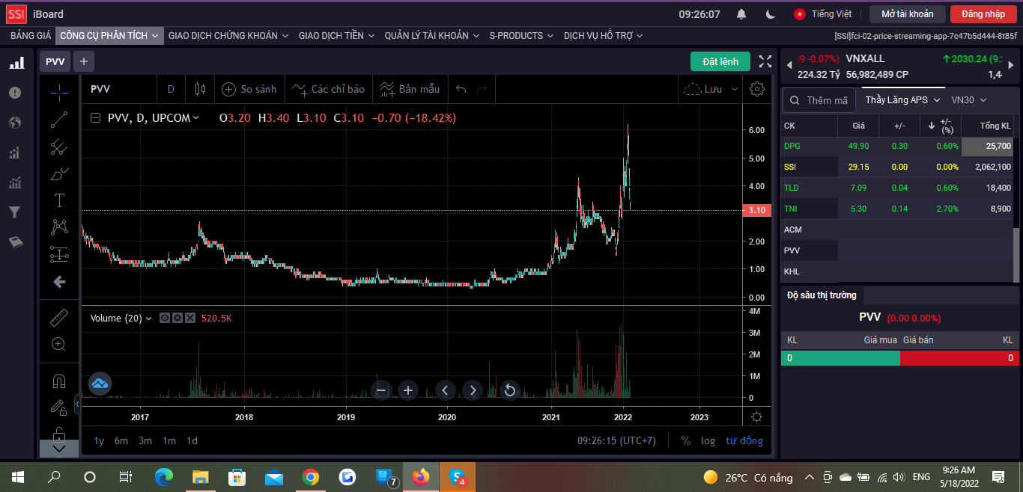
Task: Hide the Volume indicator eye icon
Action: tap(165, 318)
